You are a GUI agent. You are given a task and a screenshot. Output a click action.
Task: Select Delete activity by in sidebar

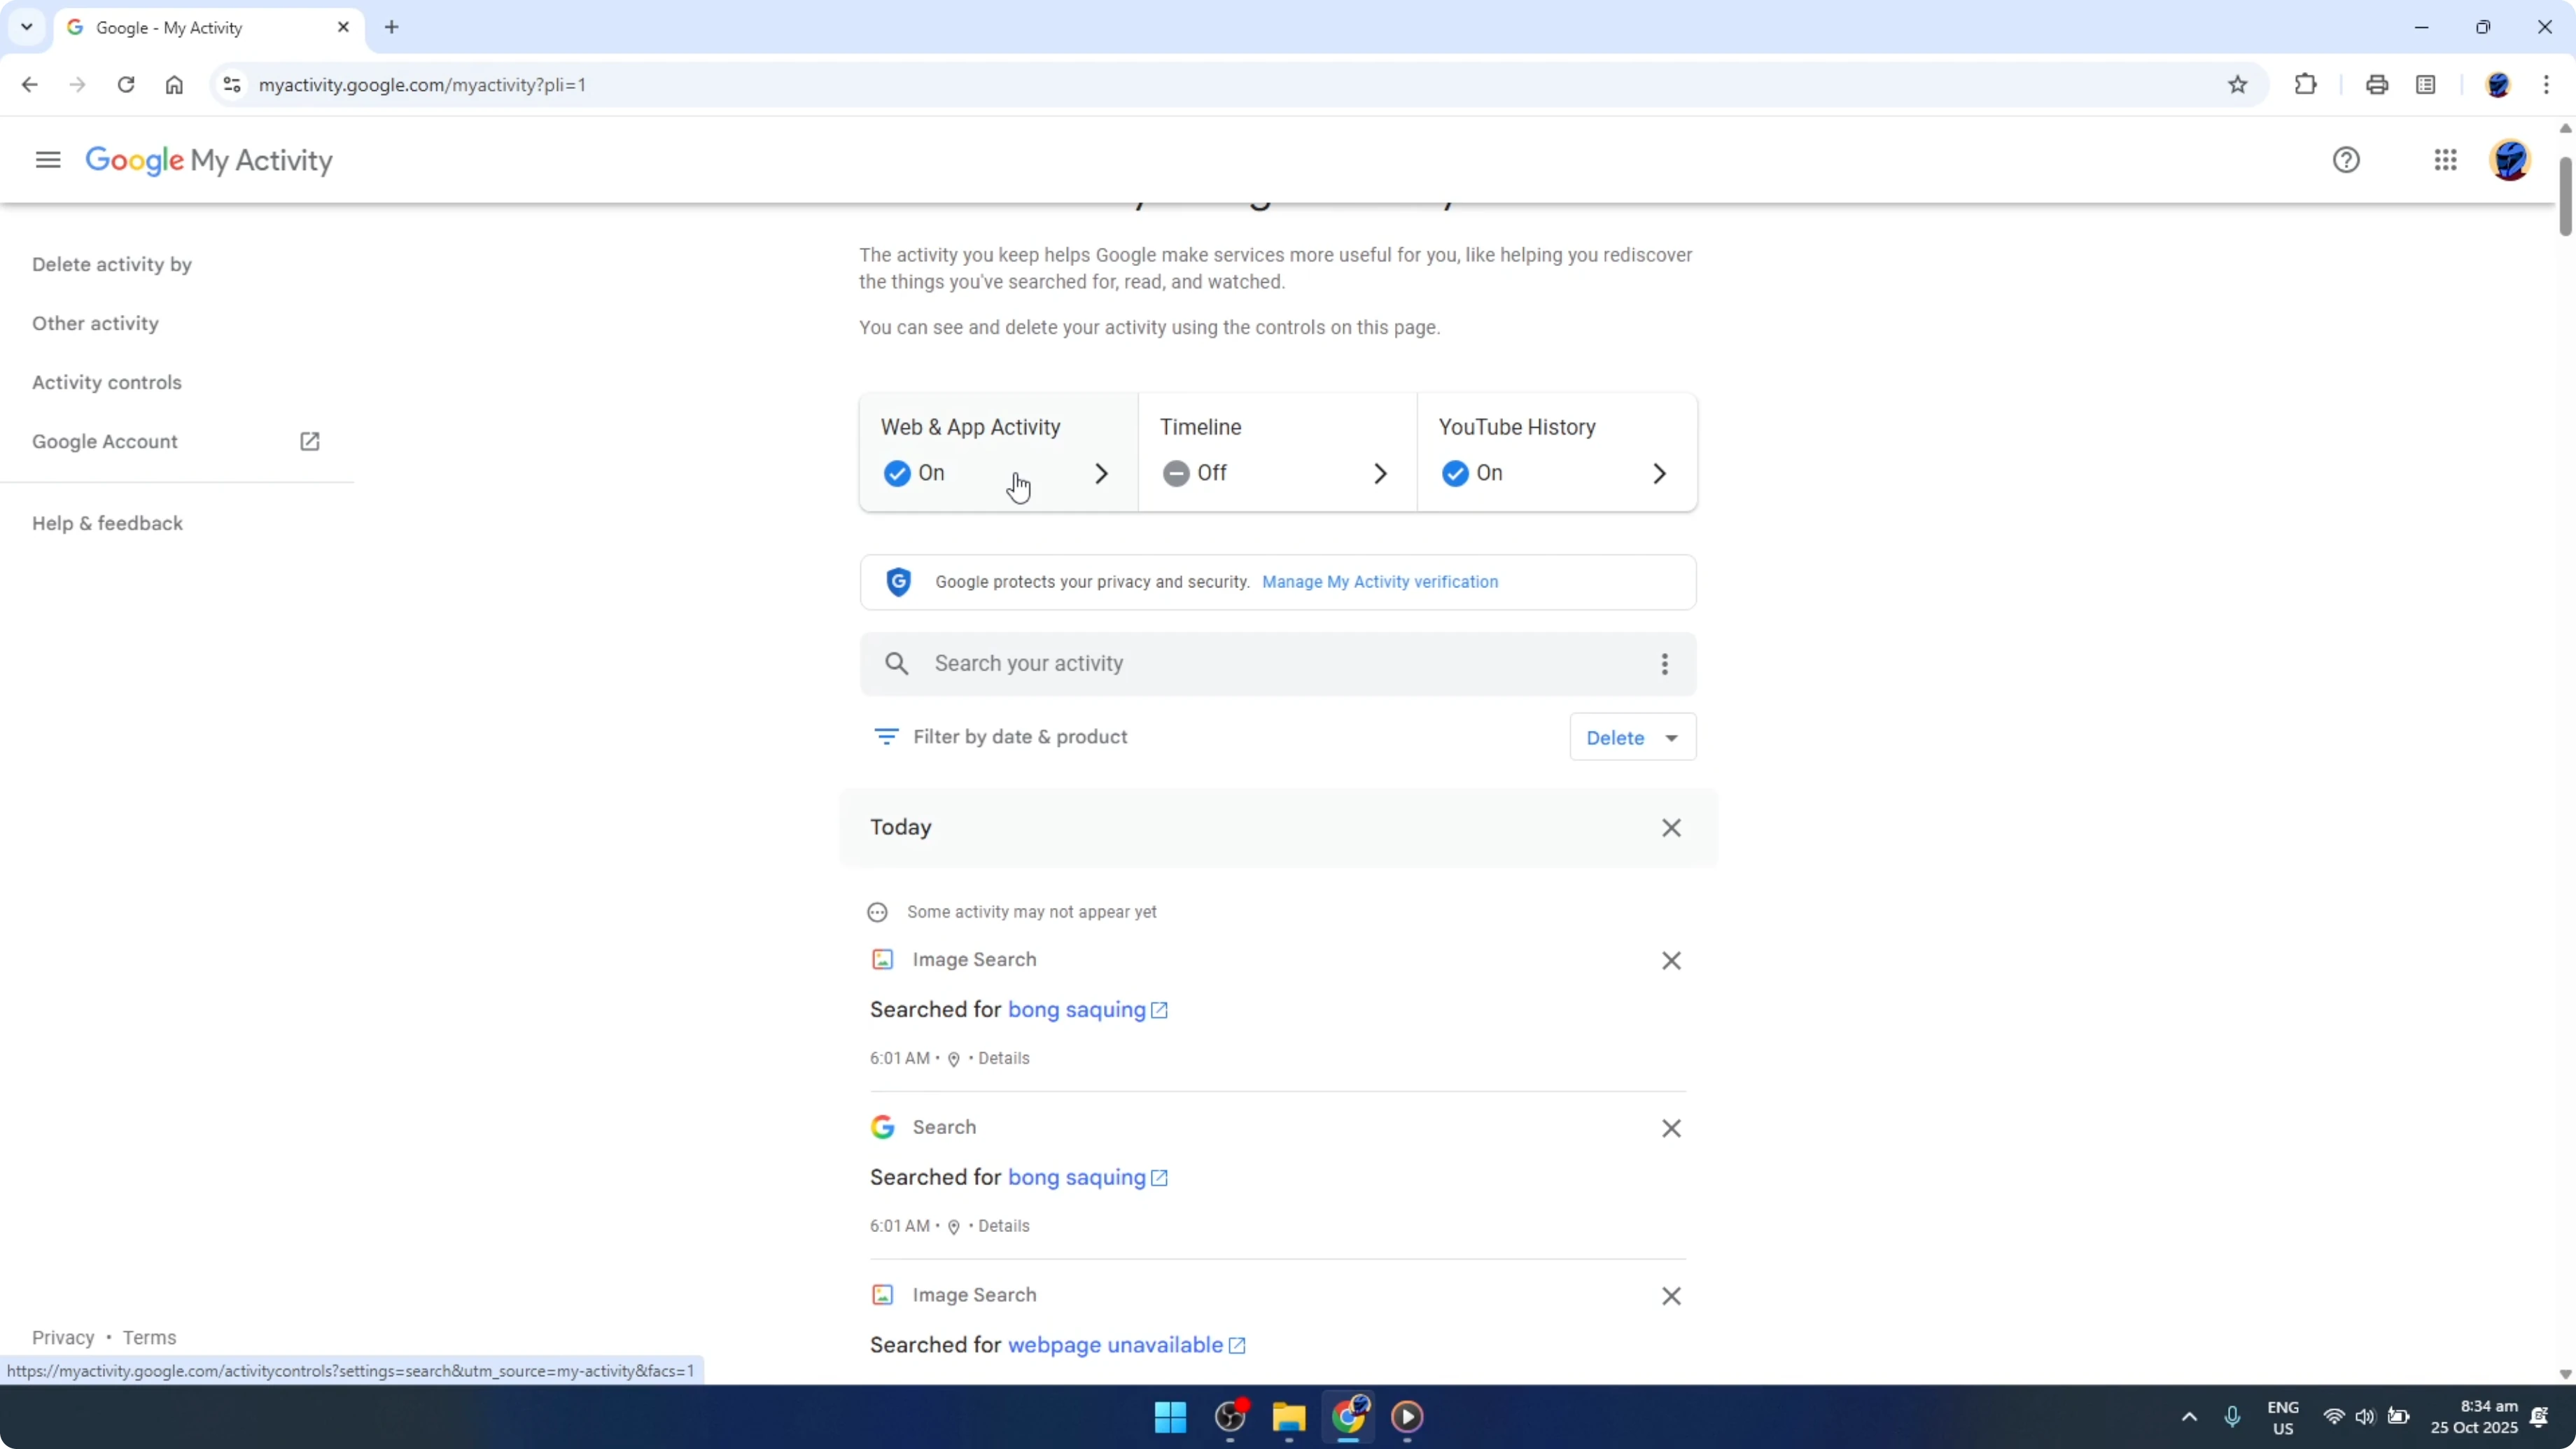tap(112, 265)
